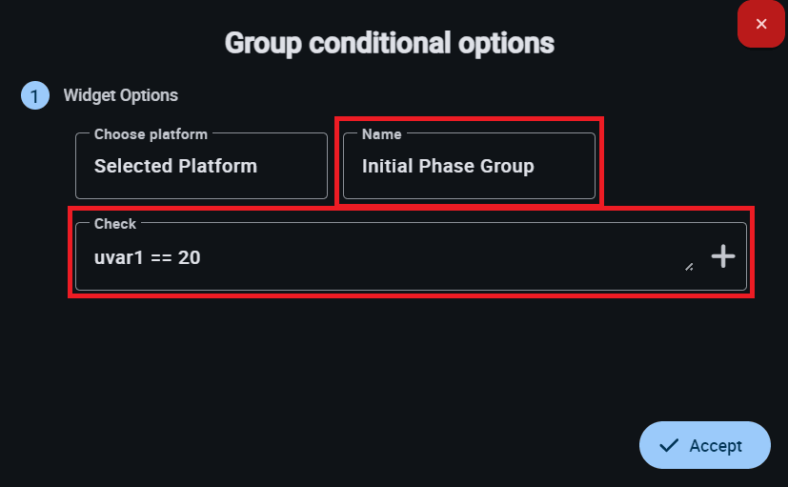
Task: Click the checkmark icon in Accept button
Action: (669, 445)
